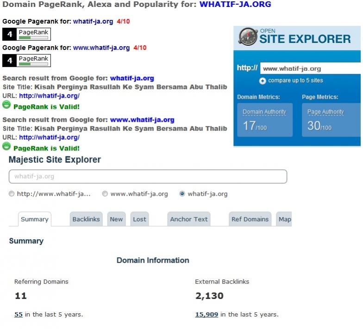Click the Domain Metrics label

coord(258,97)
